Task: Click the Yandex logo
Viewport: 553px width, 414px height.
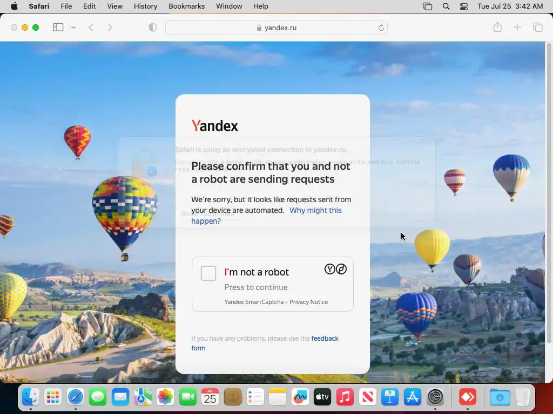Action: click(x=215, y=126)
